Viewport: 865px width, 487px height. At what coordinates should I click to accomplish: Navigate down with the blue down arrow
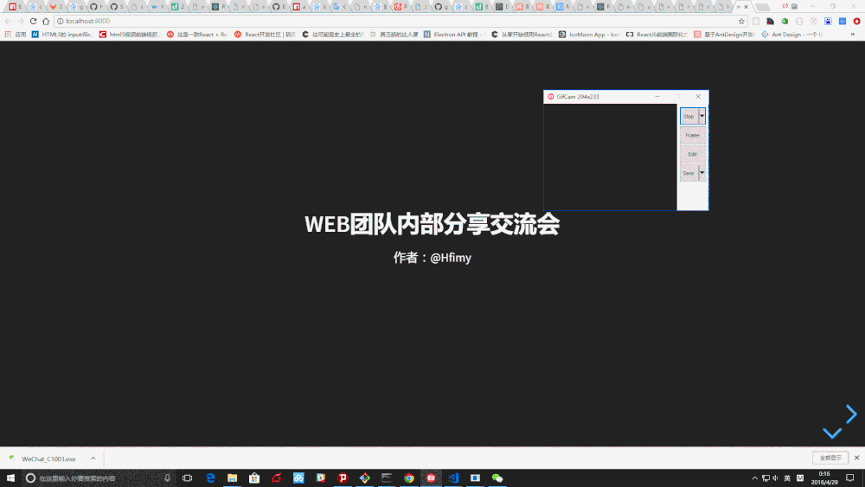pos(831,433)
